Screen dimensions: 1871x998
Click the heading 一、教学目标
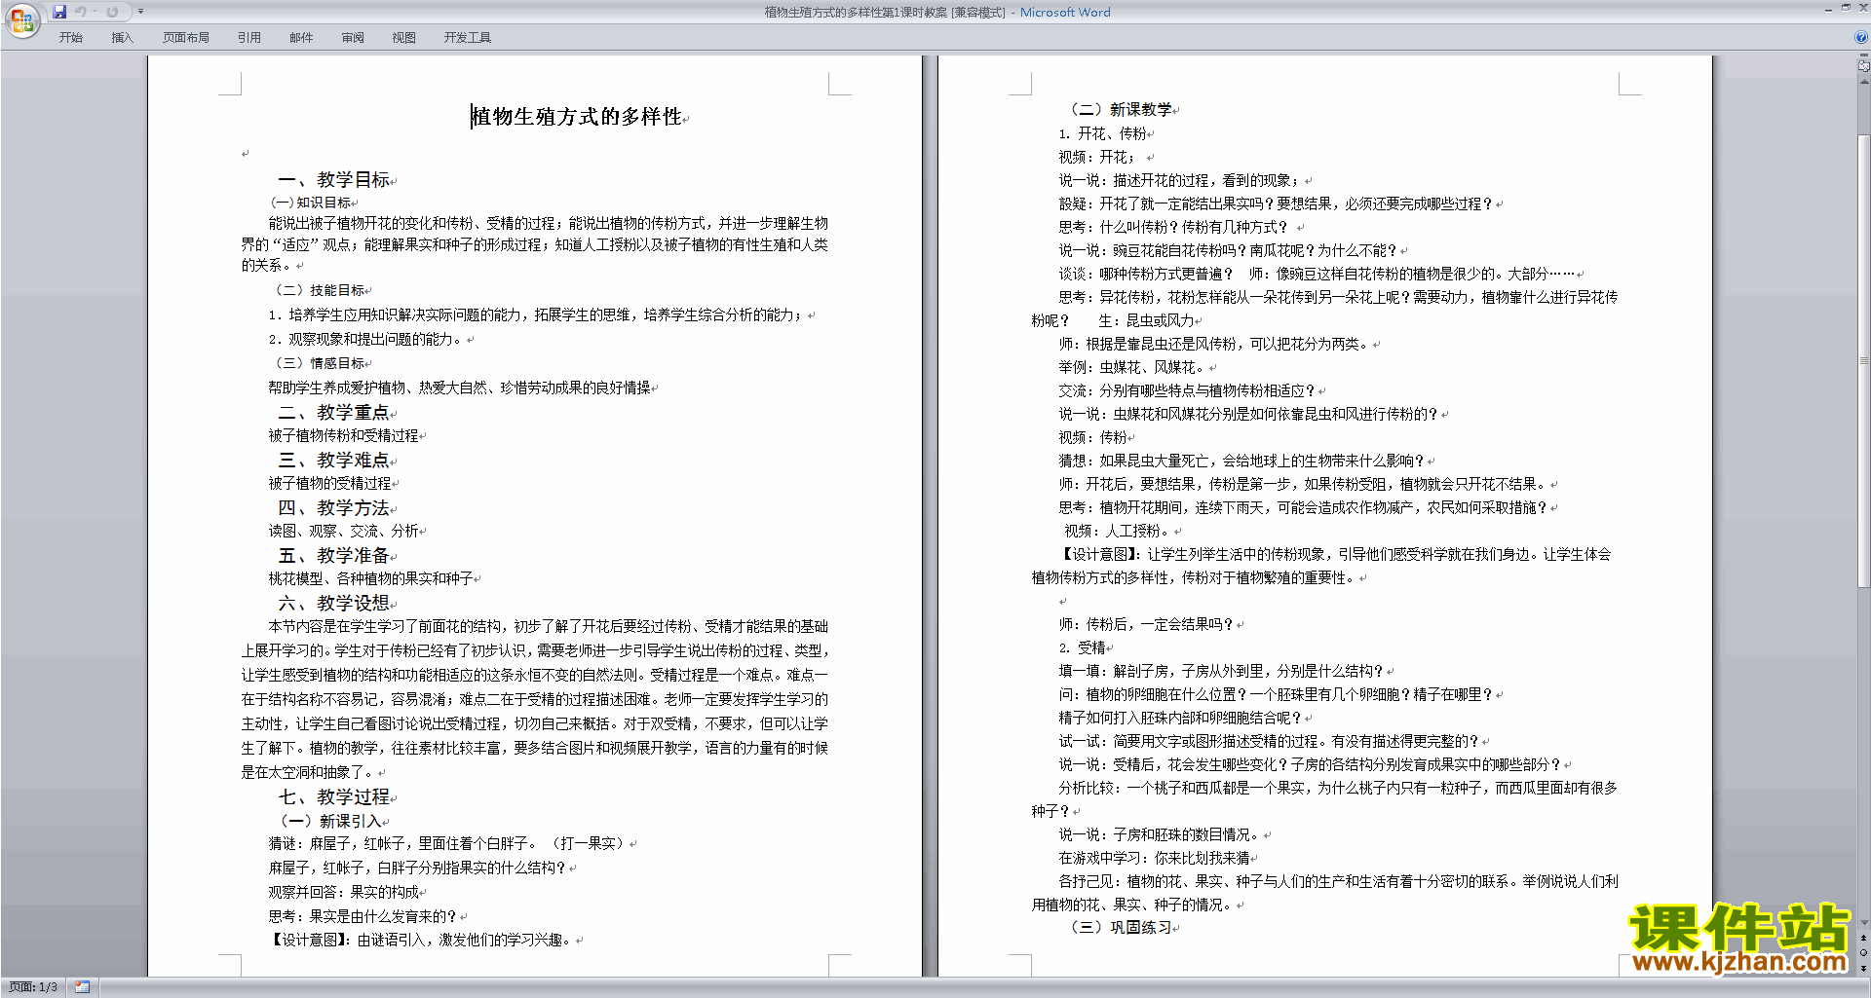click(334, 180)
